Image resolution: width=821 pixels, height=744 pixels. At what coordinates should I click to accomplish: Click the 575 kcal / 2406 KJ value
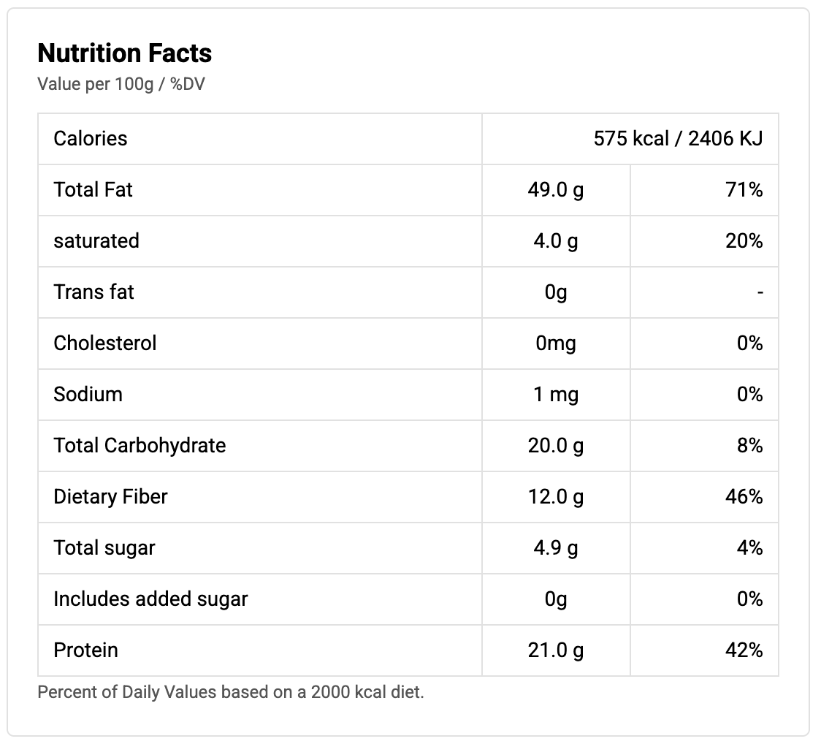pyautogui.click(x=678, y=138)
